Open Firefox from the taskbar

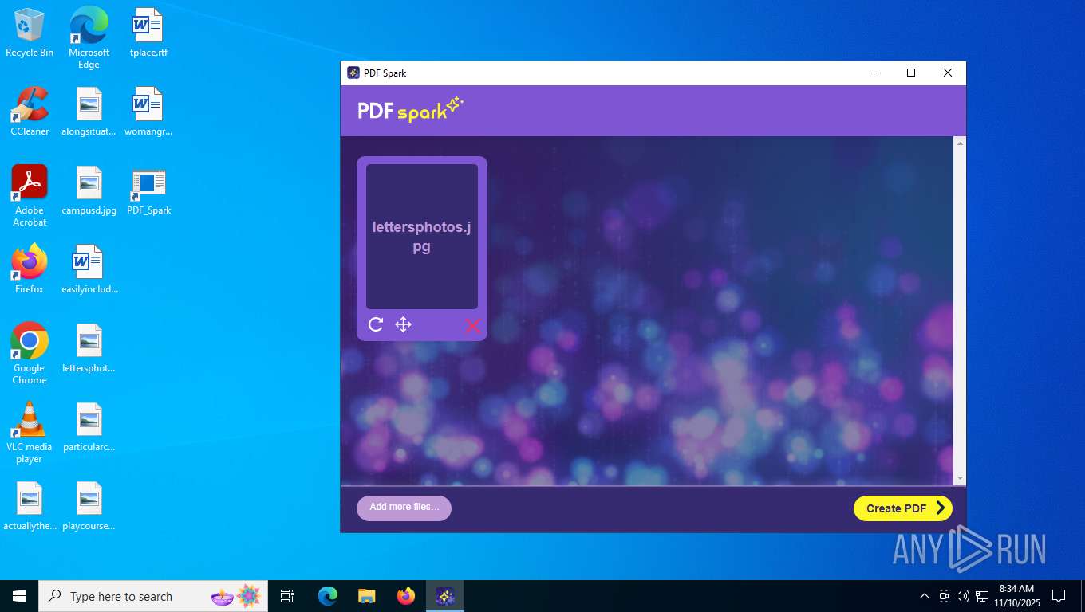pyautogui.click(x=406, y=596)
